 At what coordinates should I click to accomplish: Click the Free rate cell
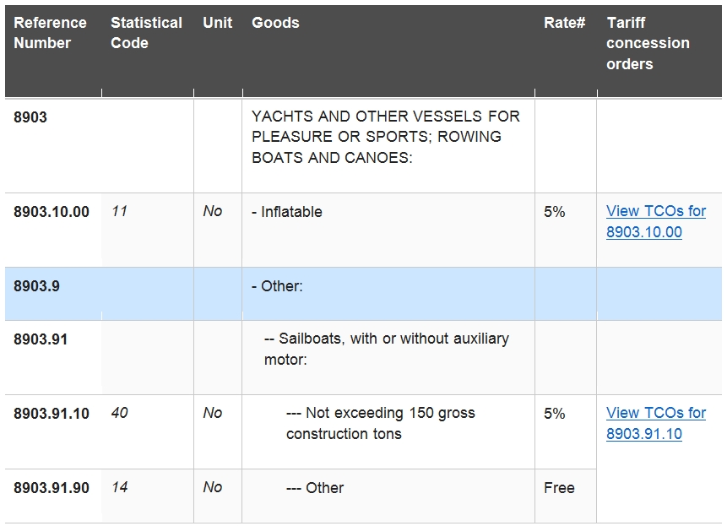click(559, 487)
